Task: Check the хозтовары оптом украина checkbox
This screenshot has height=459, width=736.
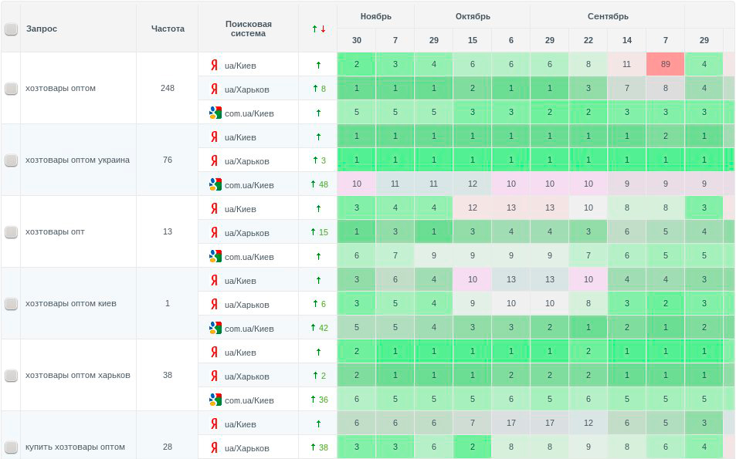Action: point(11,160)
